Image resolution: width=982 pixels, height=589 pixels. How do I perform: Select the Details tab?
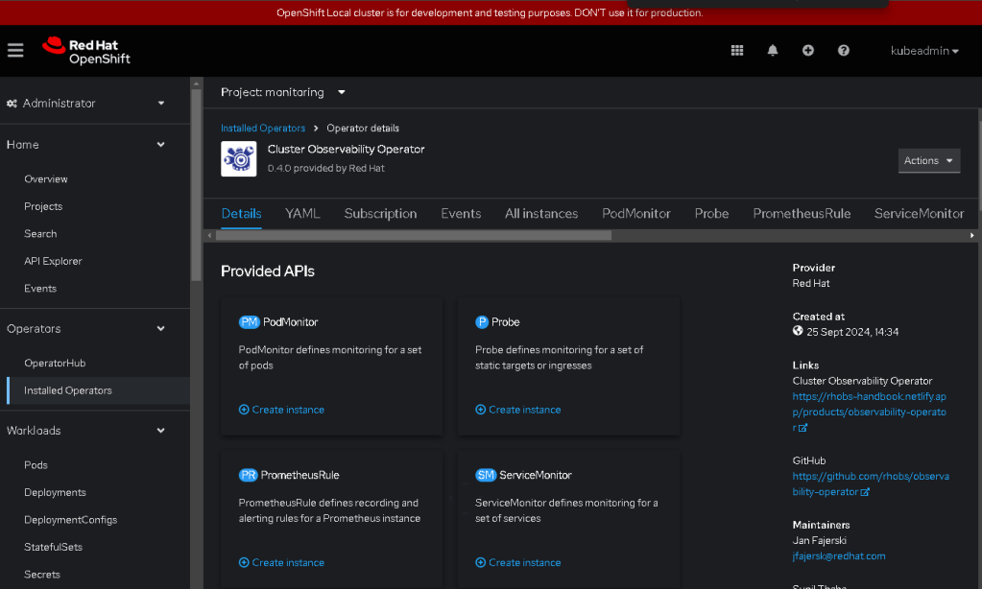click(x=241, y=214)
